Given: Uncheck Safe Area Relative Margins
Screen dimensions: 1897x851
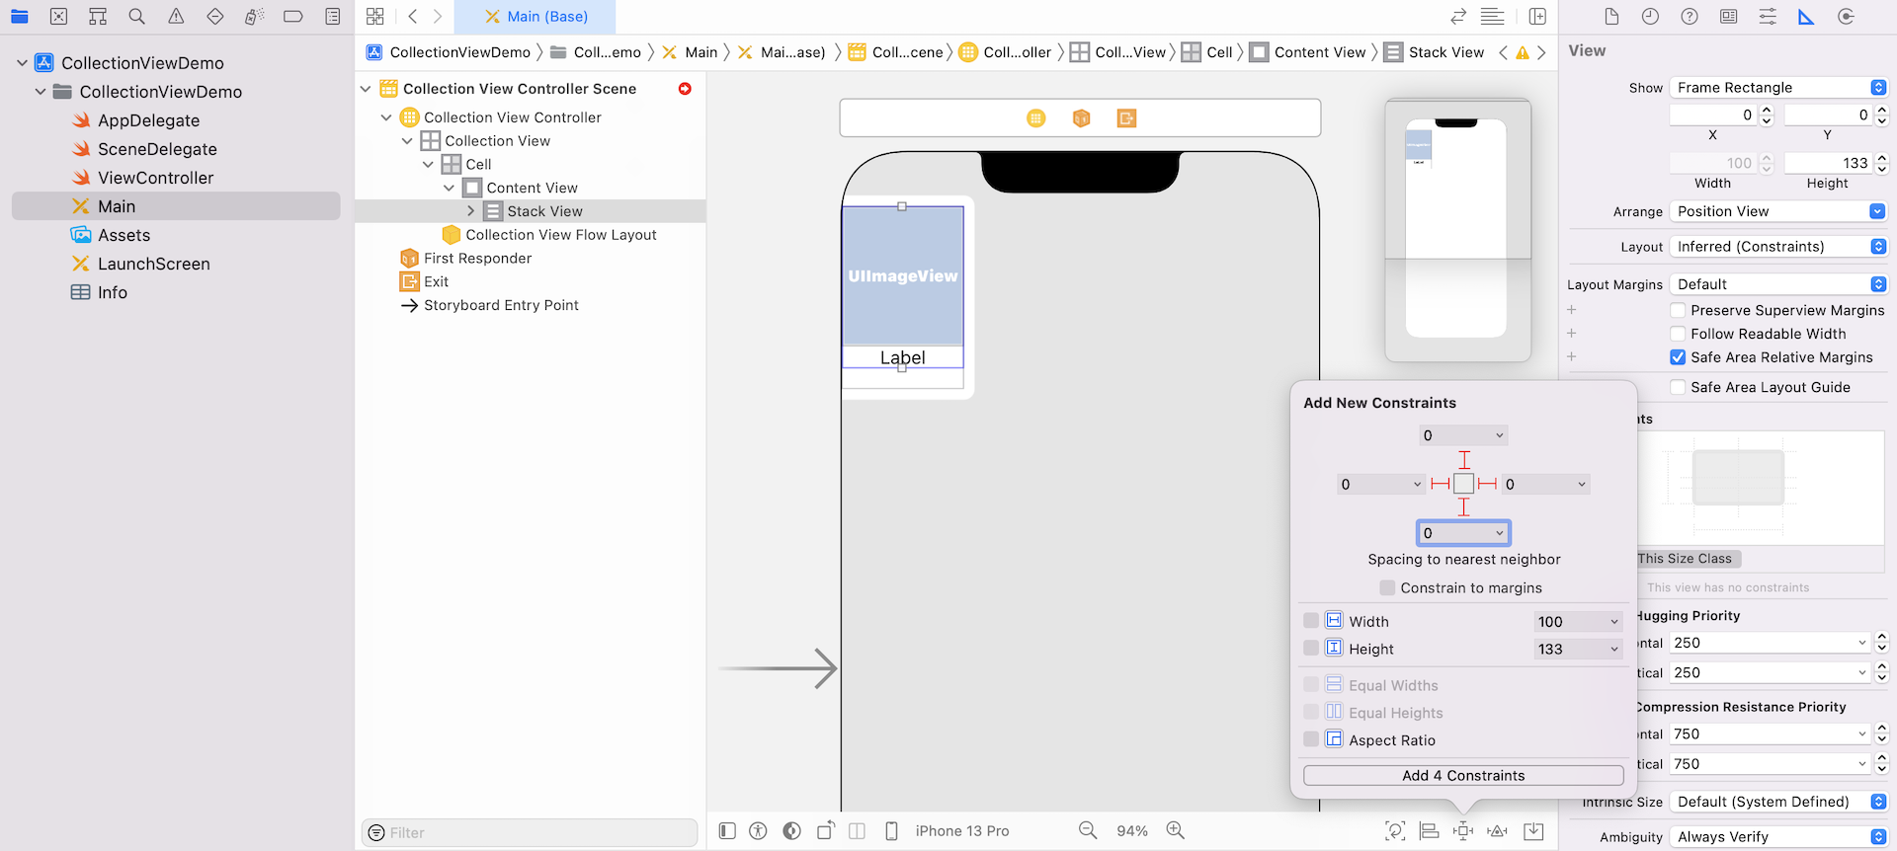Looking at the screenshot, I should 1678,357.
